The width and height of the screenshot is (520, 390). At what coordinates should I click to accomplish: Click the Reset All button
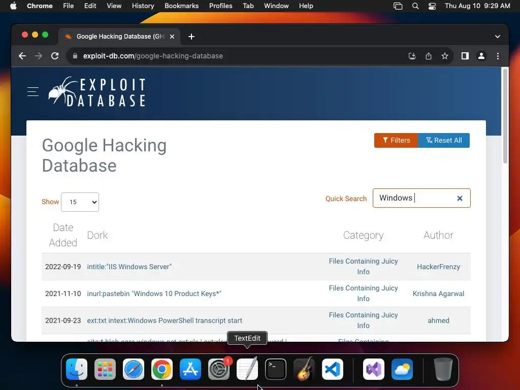[444, 140]
